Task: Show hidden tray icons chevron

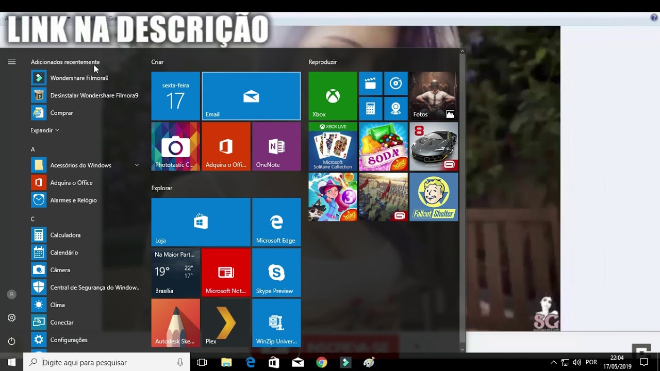Action: (x=554, y=362)
